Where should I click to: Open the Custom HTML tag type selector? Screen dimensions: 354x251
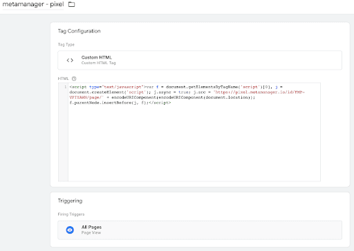point(200,60)
